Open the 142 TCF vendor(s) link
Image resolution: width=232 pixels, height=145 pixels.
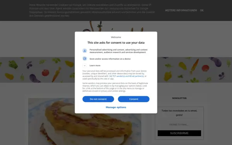(x=117, y=76)
